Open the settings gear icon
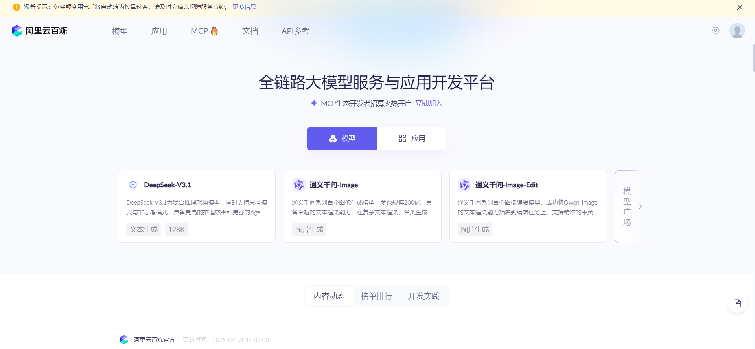This screenshot has height=349, width=755. tap(716, 31)
